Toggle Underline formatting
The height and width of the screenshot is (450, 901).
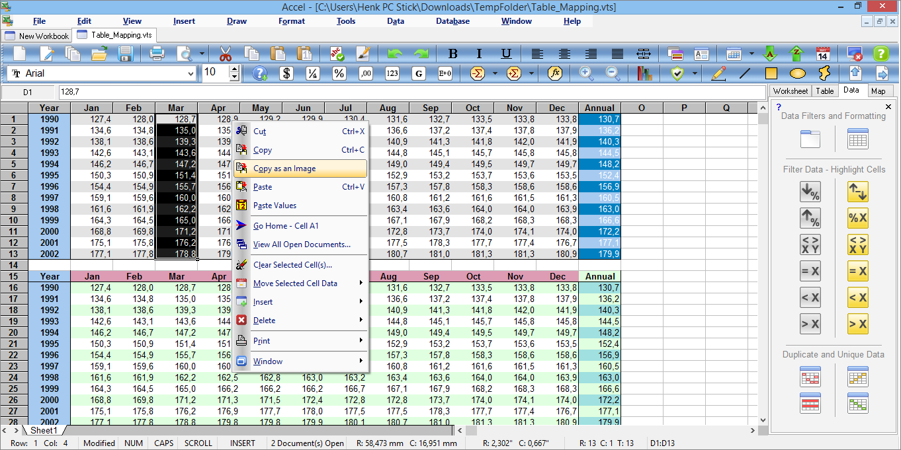coord(506,54)
